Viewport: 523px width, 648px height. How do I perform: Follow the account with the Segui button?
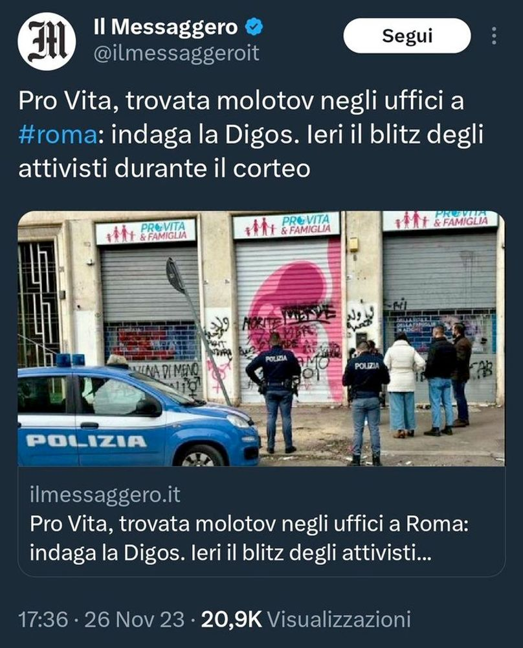pos(407,36)
